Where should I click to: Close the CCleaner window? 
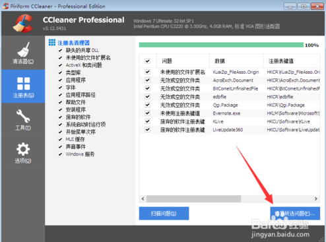click(x=317, y=7)
